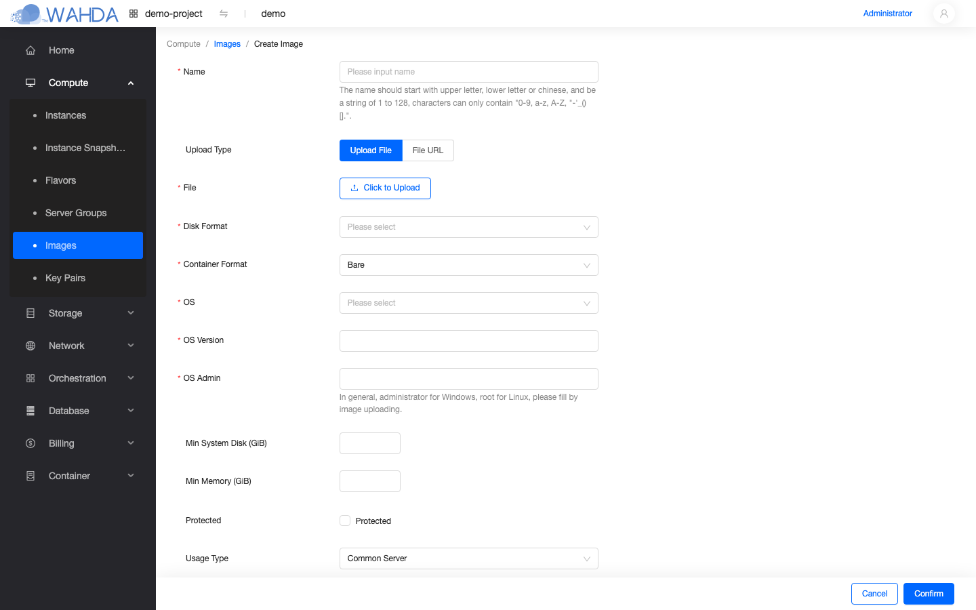Open the OS select dropdown

coord(469,303)
